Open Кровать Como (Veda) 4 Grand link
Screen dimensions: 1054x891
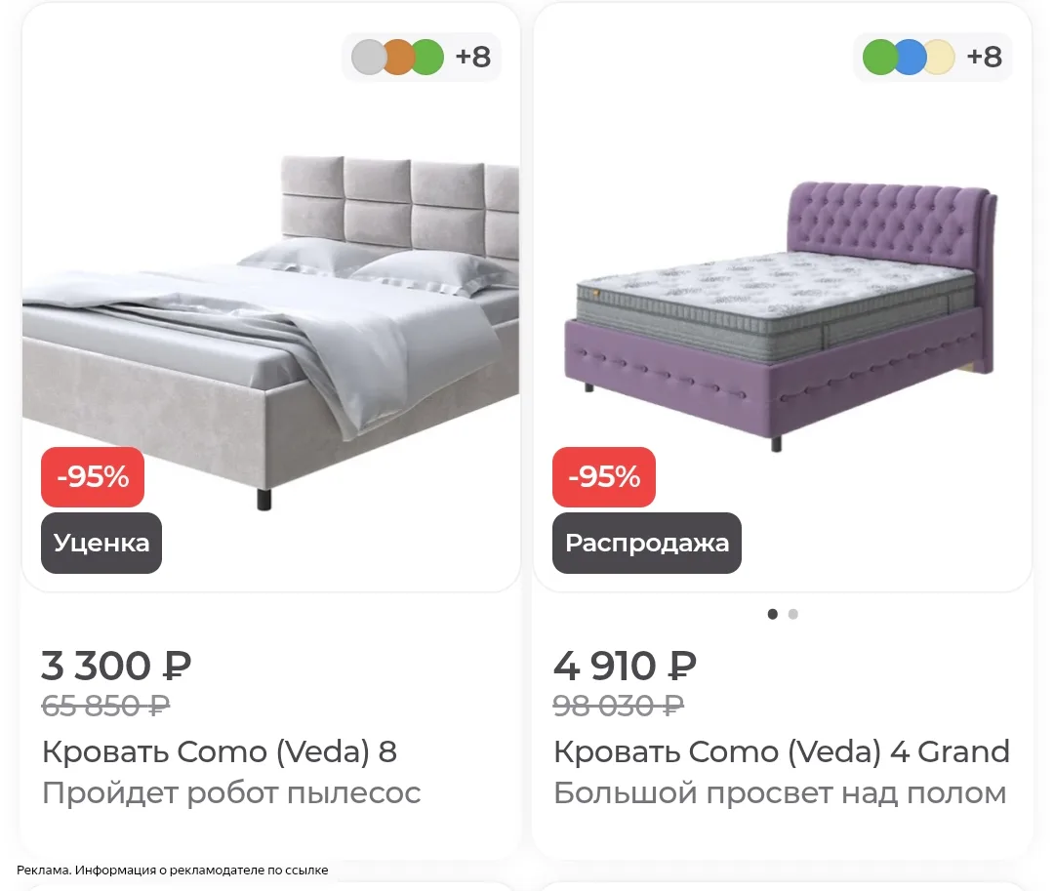click(781, 751)
